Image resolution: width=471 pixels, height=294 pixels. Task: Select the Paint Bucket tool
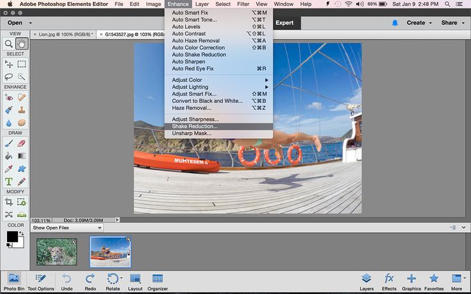(9, 156)
